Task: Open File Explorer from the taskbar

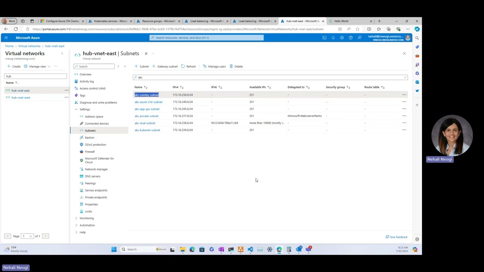Action: (x=182, y=249)
